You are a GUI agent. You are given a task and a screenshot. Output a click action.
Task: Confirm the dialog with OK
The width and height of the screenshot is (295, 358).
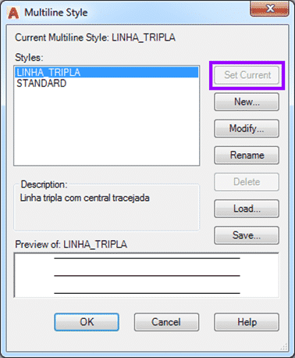[87, 322]
